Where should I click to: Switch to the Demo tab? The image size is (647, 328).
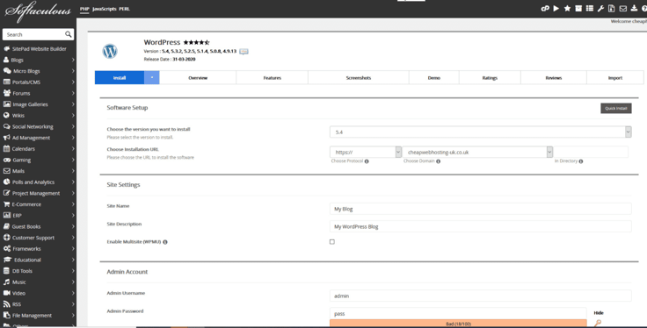[433, 78]
